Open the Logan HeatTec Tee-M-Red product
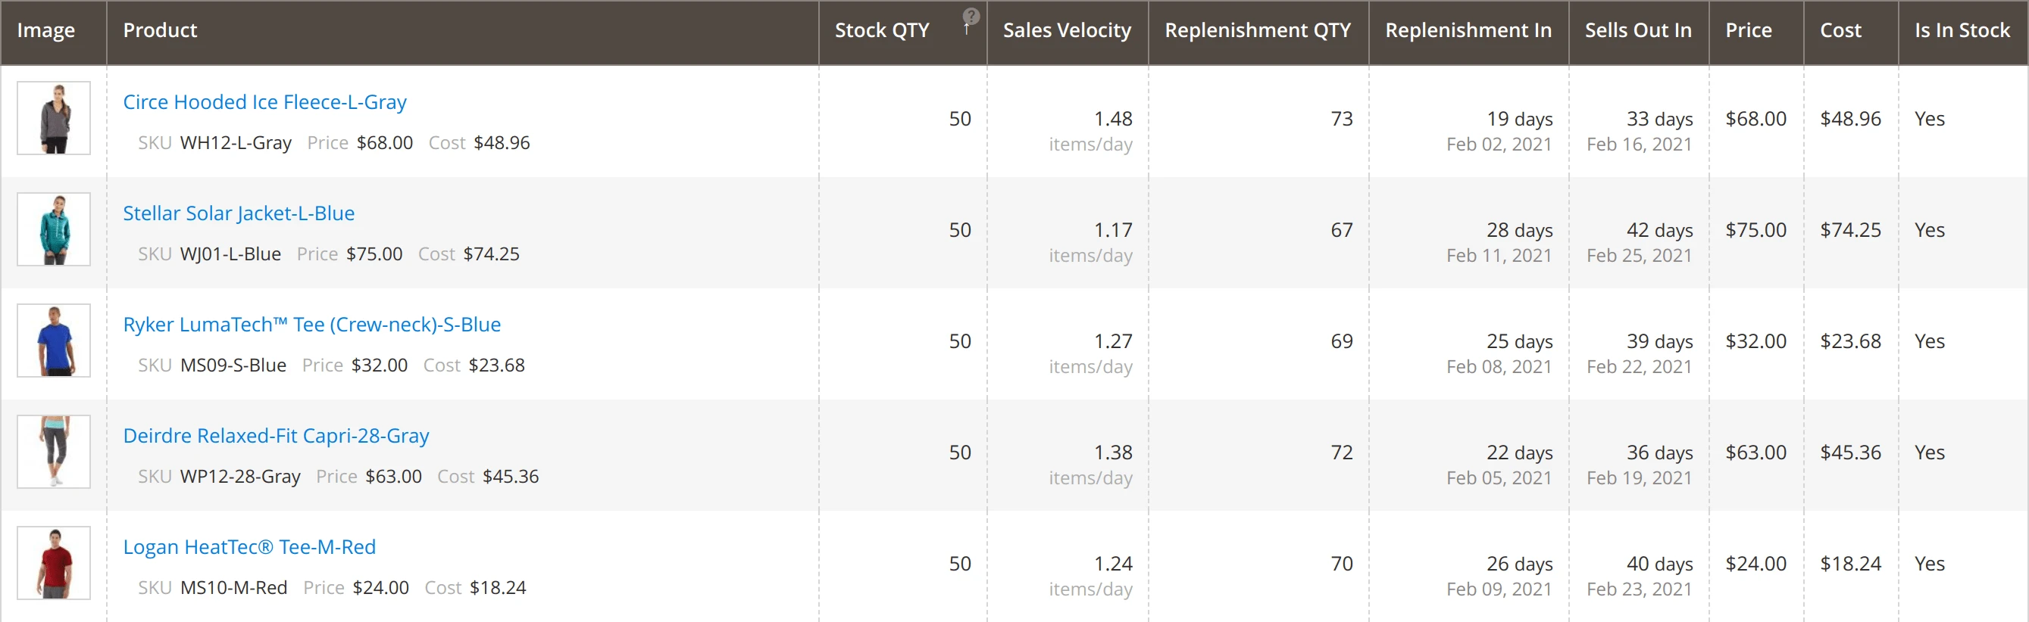This screenshot has width=2029, height=622. [249, 547]
